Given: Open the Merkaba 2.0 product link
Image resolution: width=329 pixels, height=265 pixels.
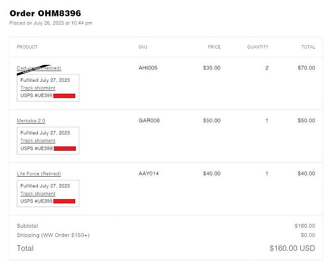Looking at the screenshot, I should point(31,121).
